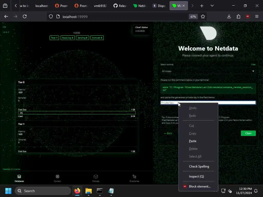Screen dimensions: 263x197
Task: List all tabs dropdown arrow
Action: pos(212,6)
